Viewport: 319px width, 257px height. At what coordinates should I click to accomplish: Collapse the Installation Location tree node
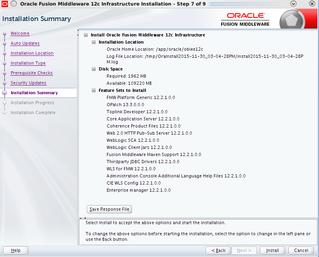(94, 42)
